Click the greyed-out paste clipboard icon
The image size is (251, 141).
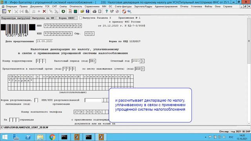point(27,11)
